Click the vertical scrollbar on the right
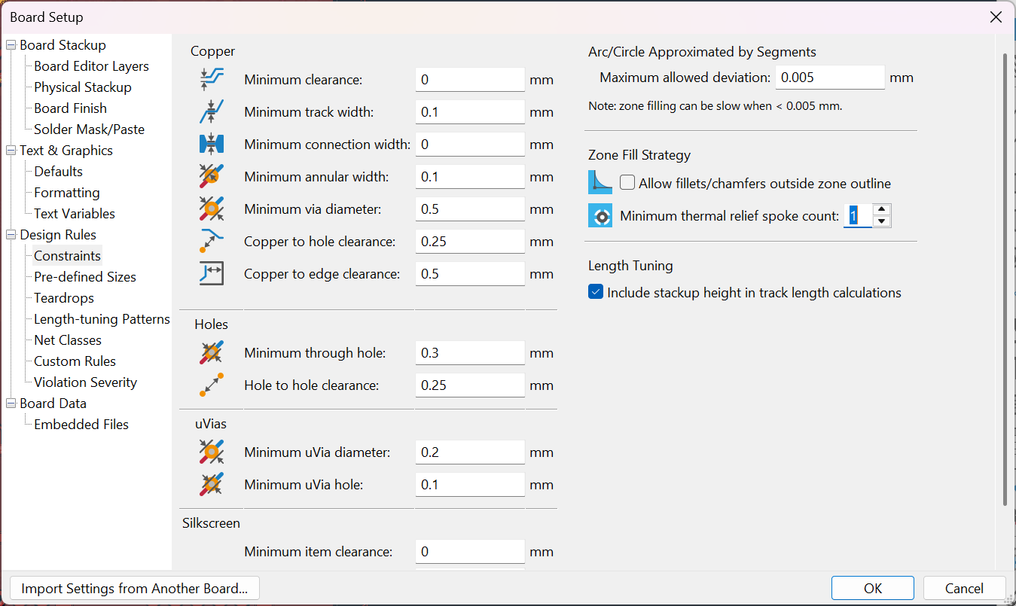The height and width of the screenshot is (606, 1016). tap(1005, 279)
